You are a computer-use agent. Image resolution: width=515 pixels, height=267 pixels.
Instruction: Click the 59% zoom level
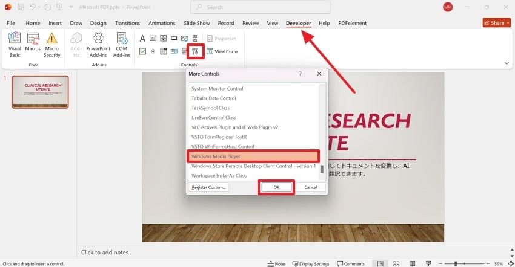click(x=499, y=264)
